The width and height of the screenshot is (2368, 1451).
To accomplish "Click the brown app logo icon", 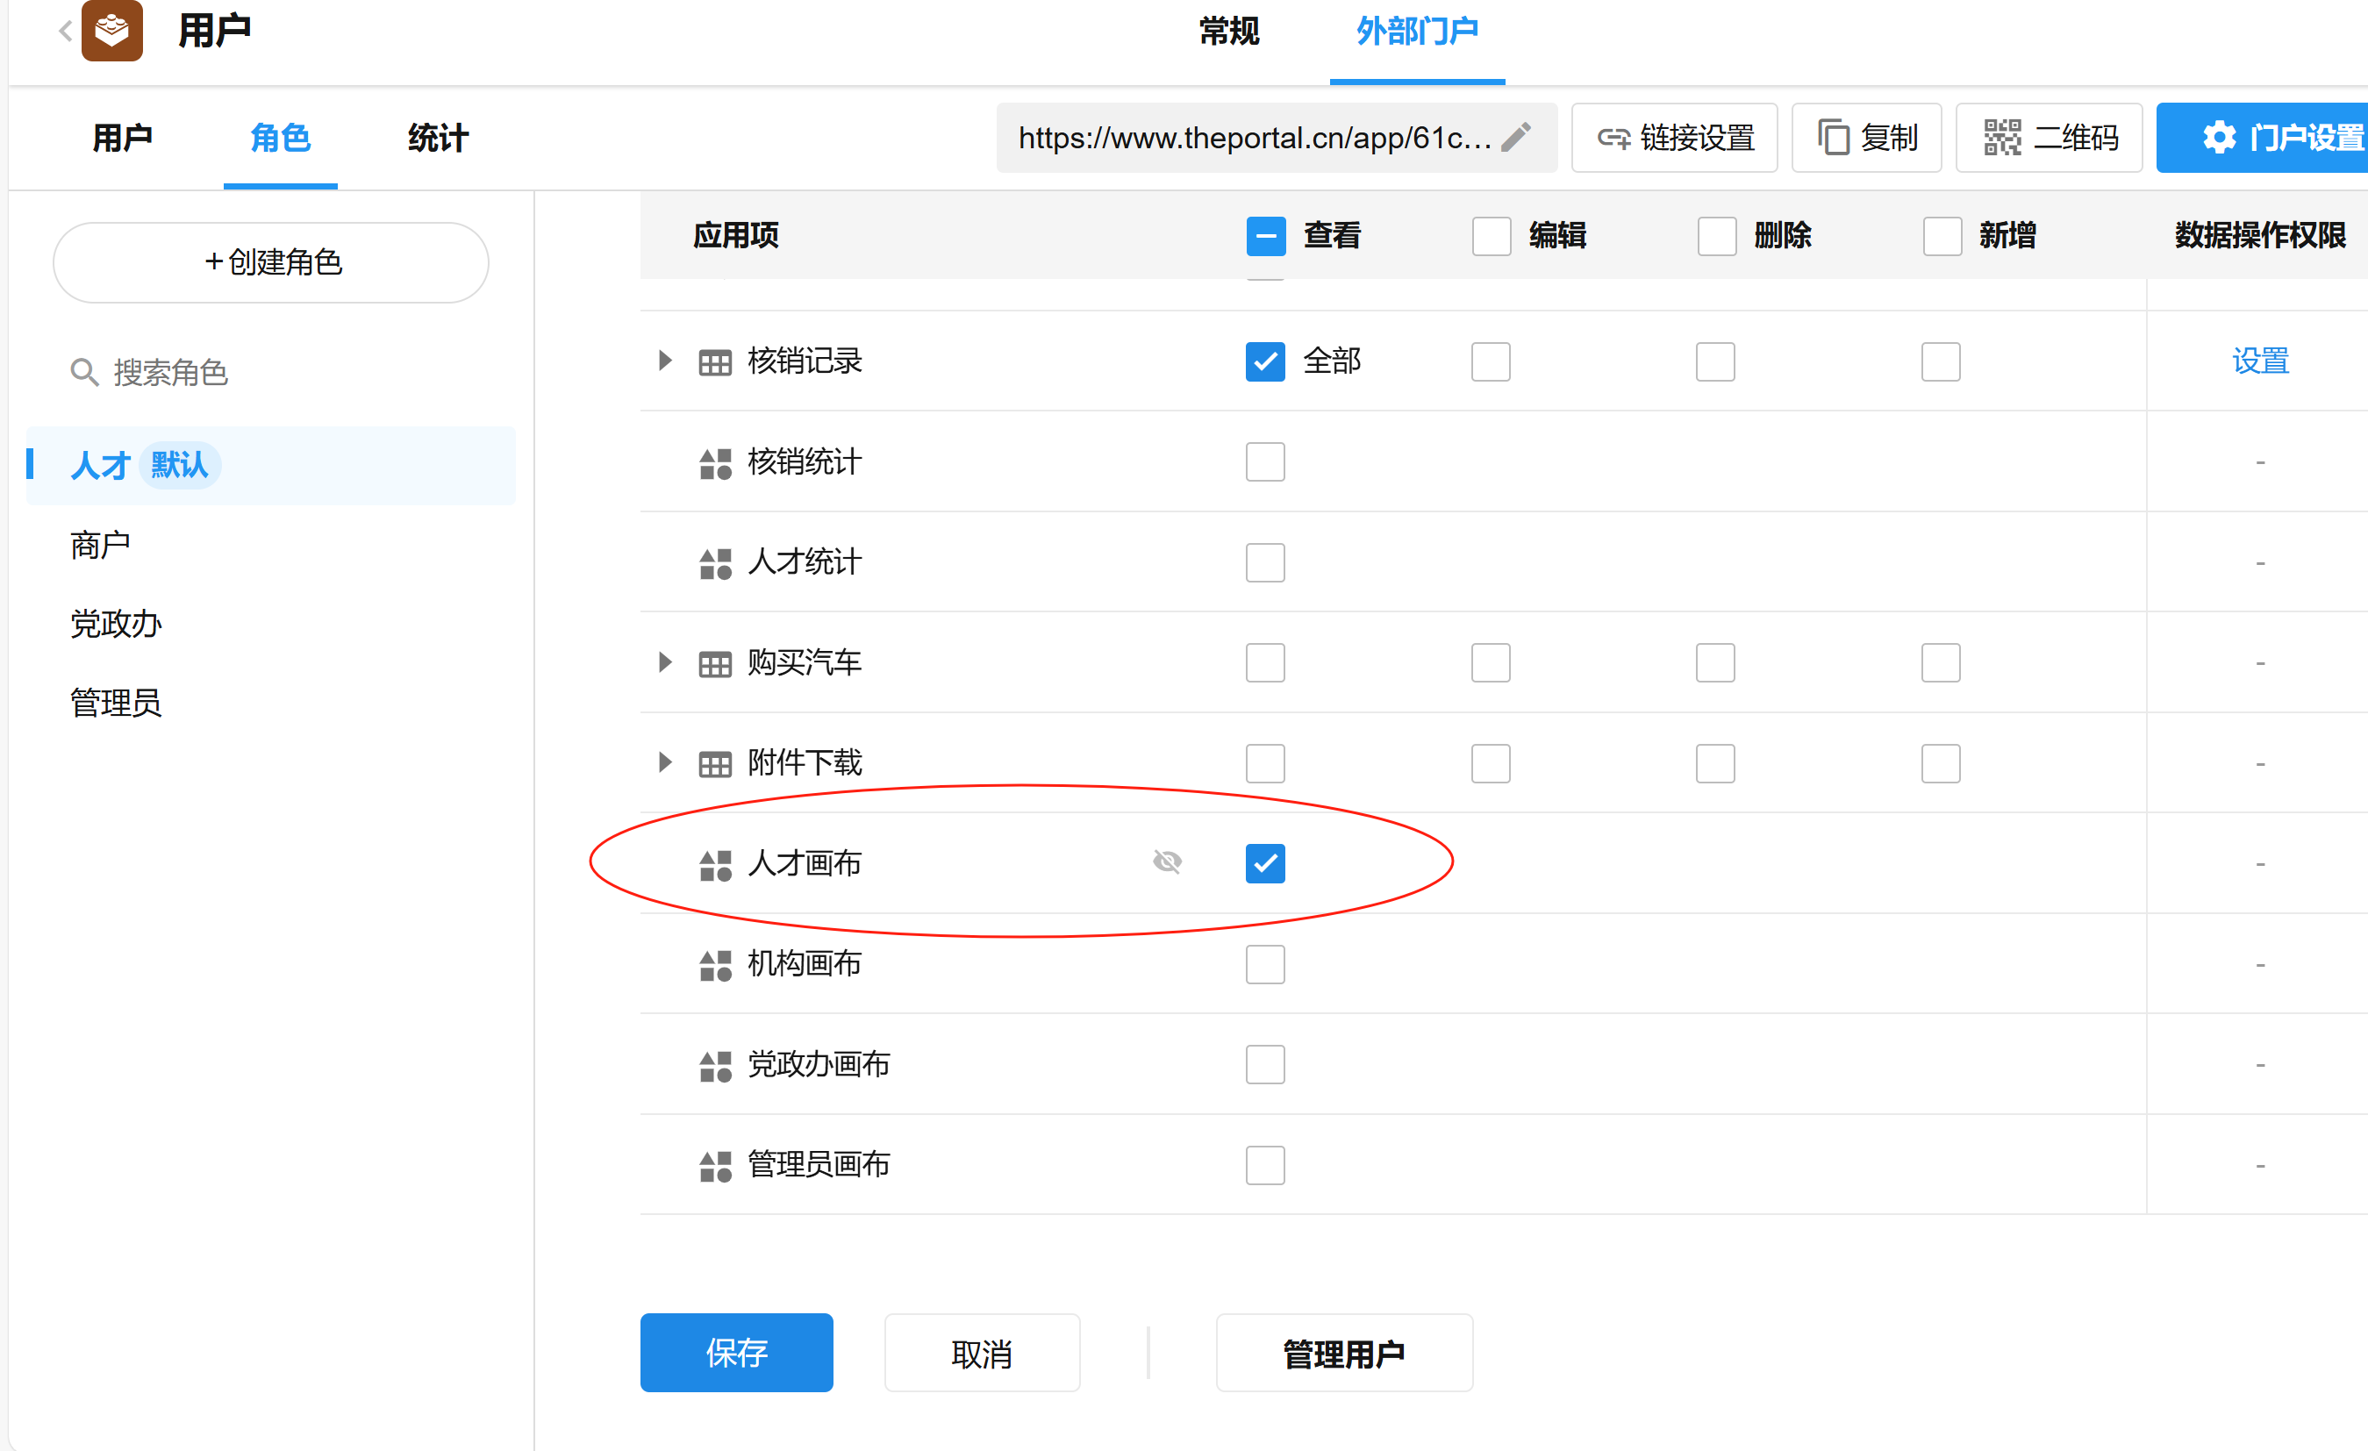I will pos(112,31).
